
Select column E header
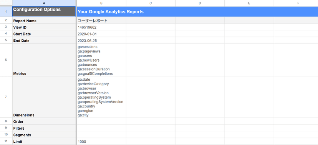point(249,3)
